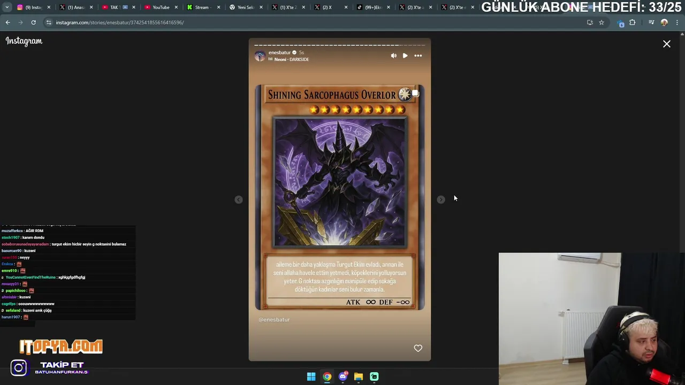
Task: View site information icon in address bar
Action: [49, 22]
